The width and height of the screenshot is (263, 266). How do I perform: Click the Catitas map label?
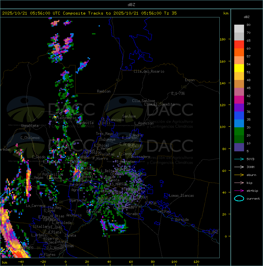pos(164,211)
